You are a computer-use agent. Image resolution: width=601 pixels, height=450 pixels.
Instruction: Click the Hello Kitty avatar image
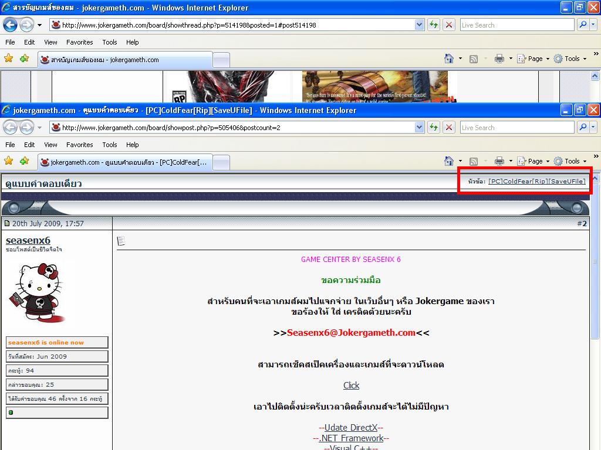pyautogui.click(x=38, y=293)
